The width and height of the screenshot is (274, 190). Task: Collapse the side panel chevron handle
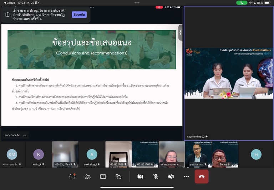click(x=180, y=33)
